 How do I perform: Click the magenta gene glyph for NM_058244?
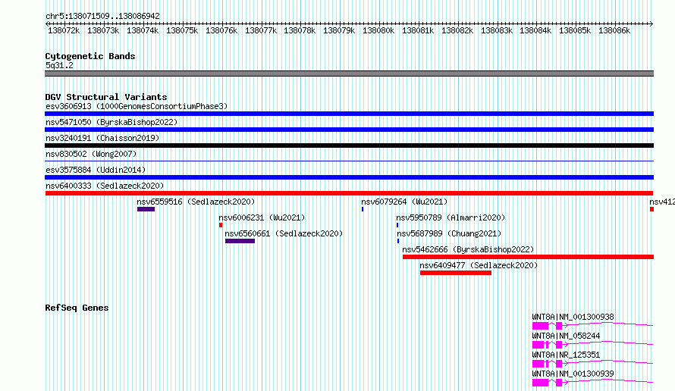[x=593, y=345]
